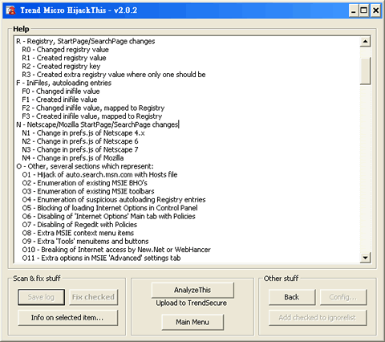385x342 pixels.
Task: Click the scroll up arrow in Help list
Action: pos(365,42)
